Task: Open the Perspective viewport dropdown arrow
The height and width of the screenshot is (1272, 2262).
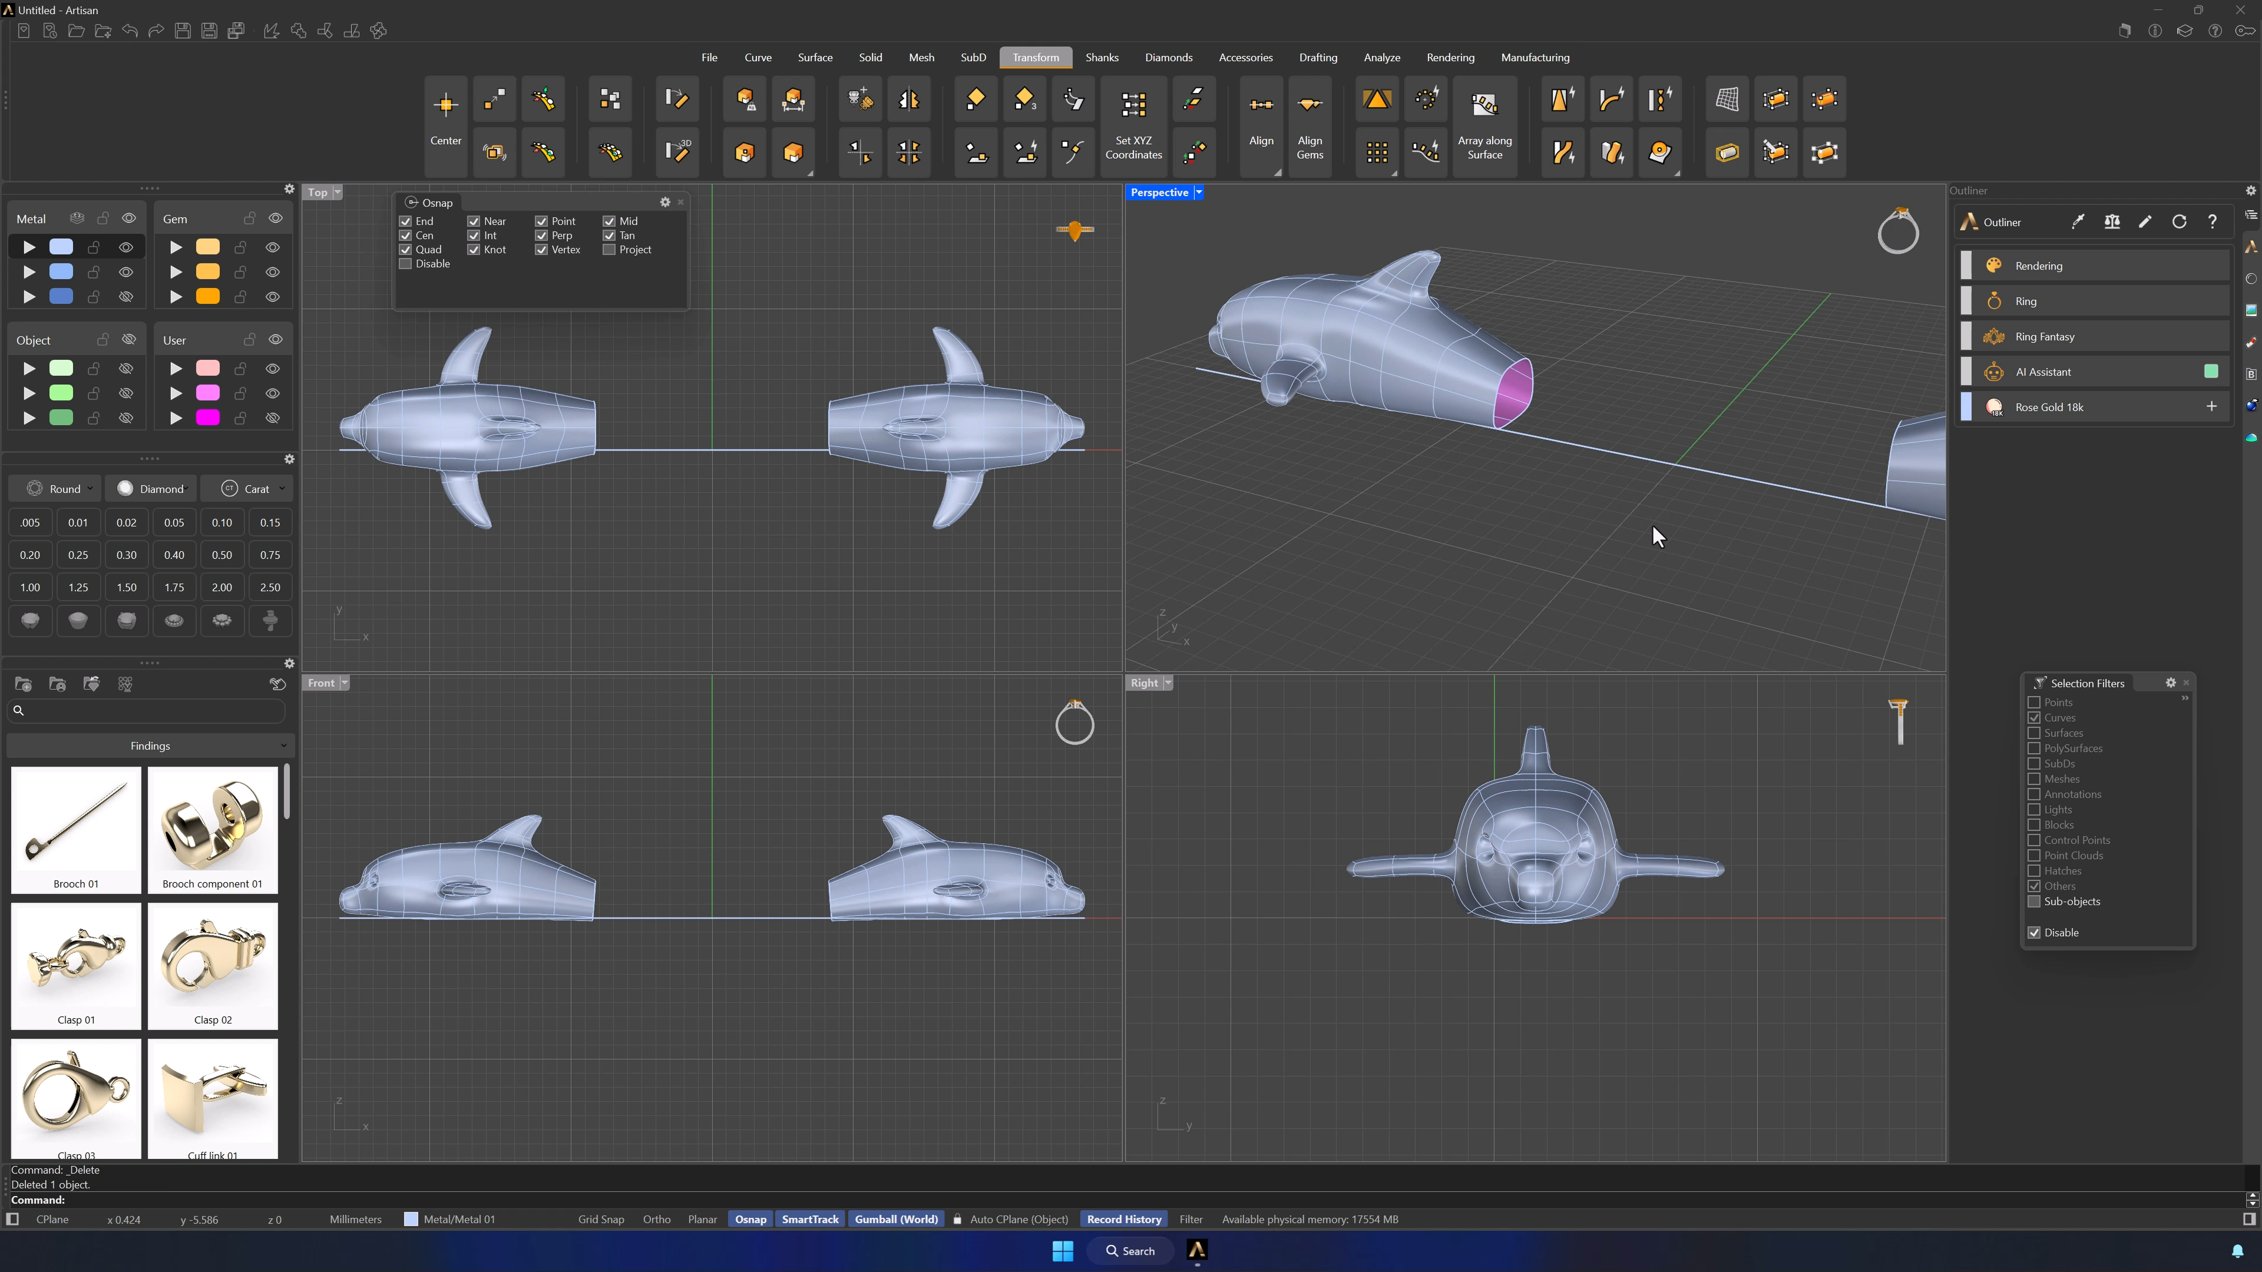Action: pyautogui.click(x=1199, y=192)
